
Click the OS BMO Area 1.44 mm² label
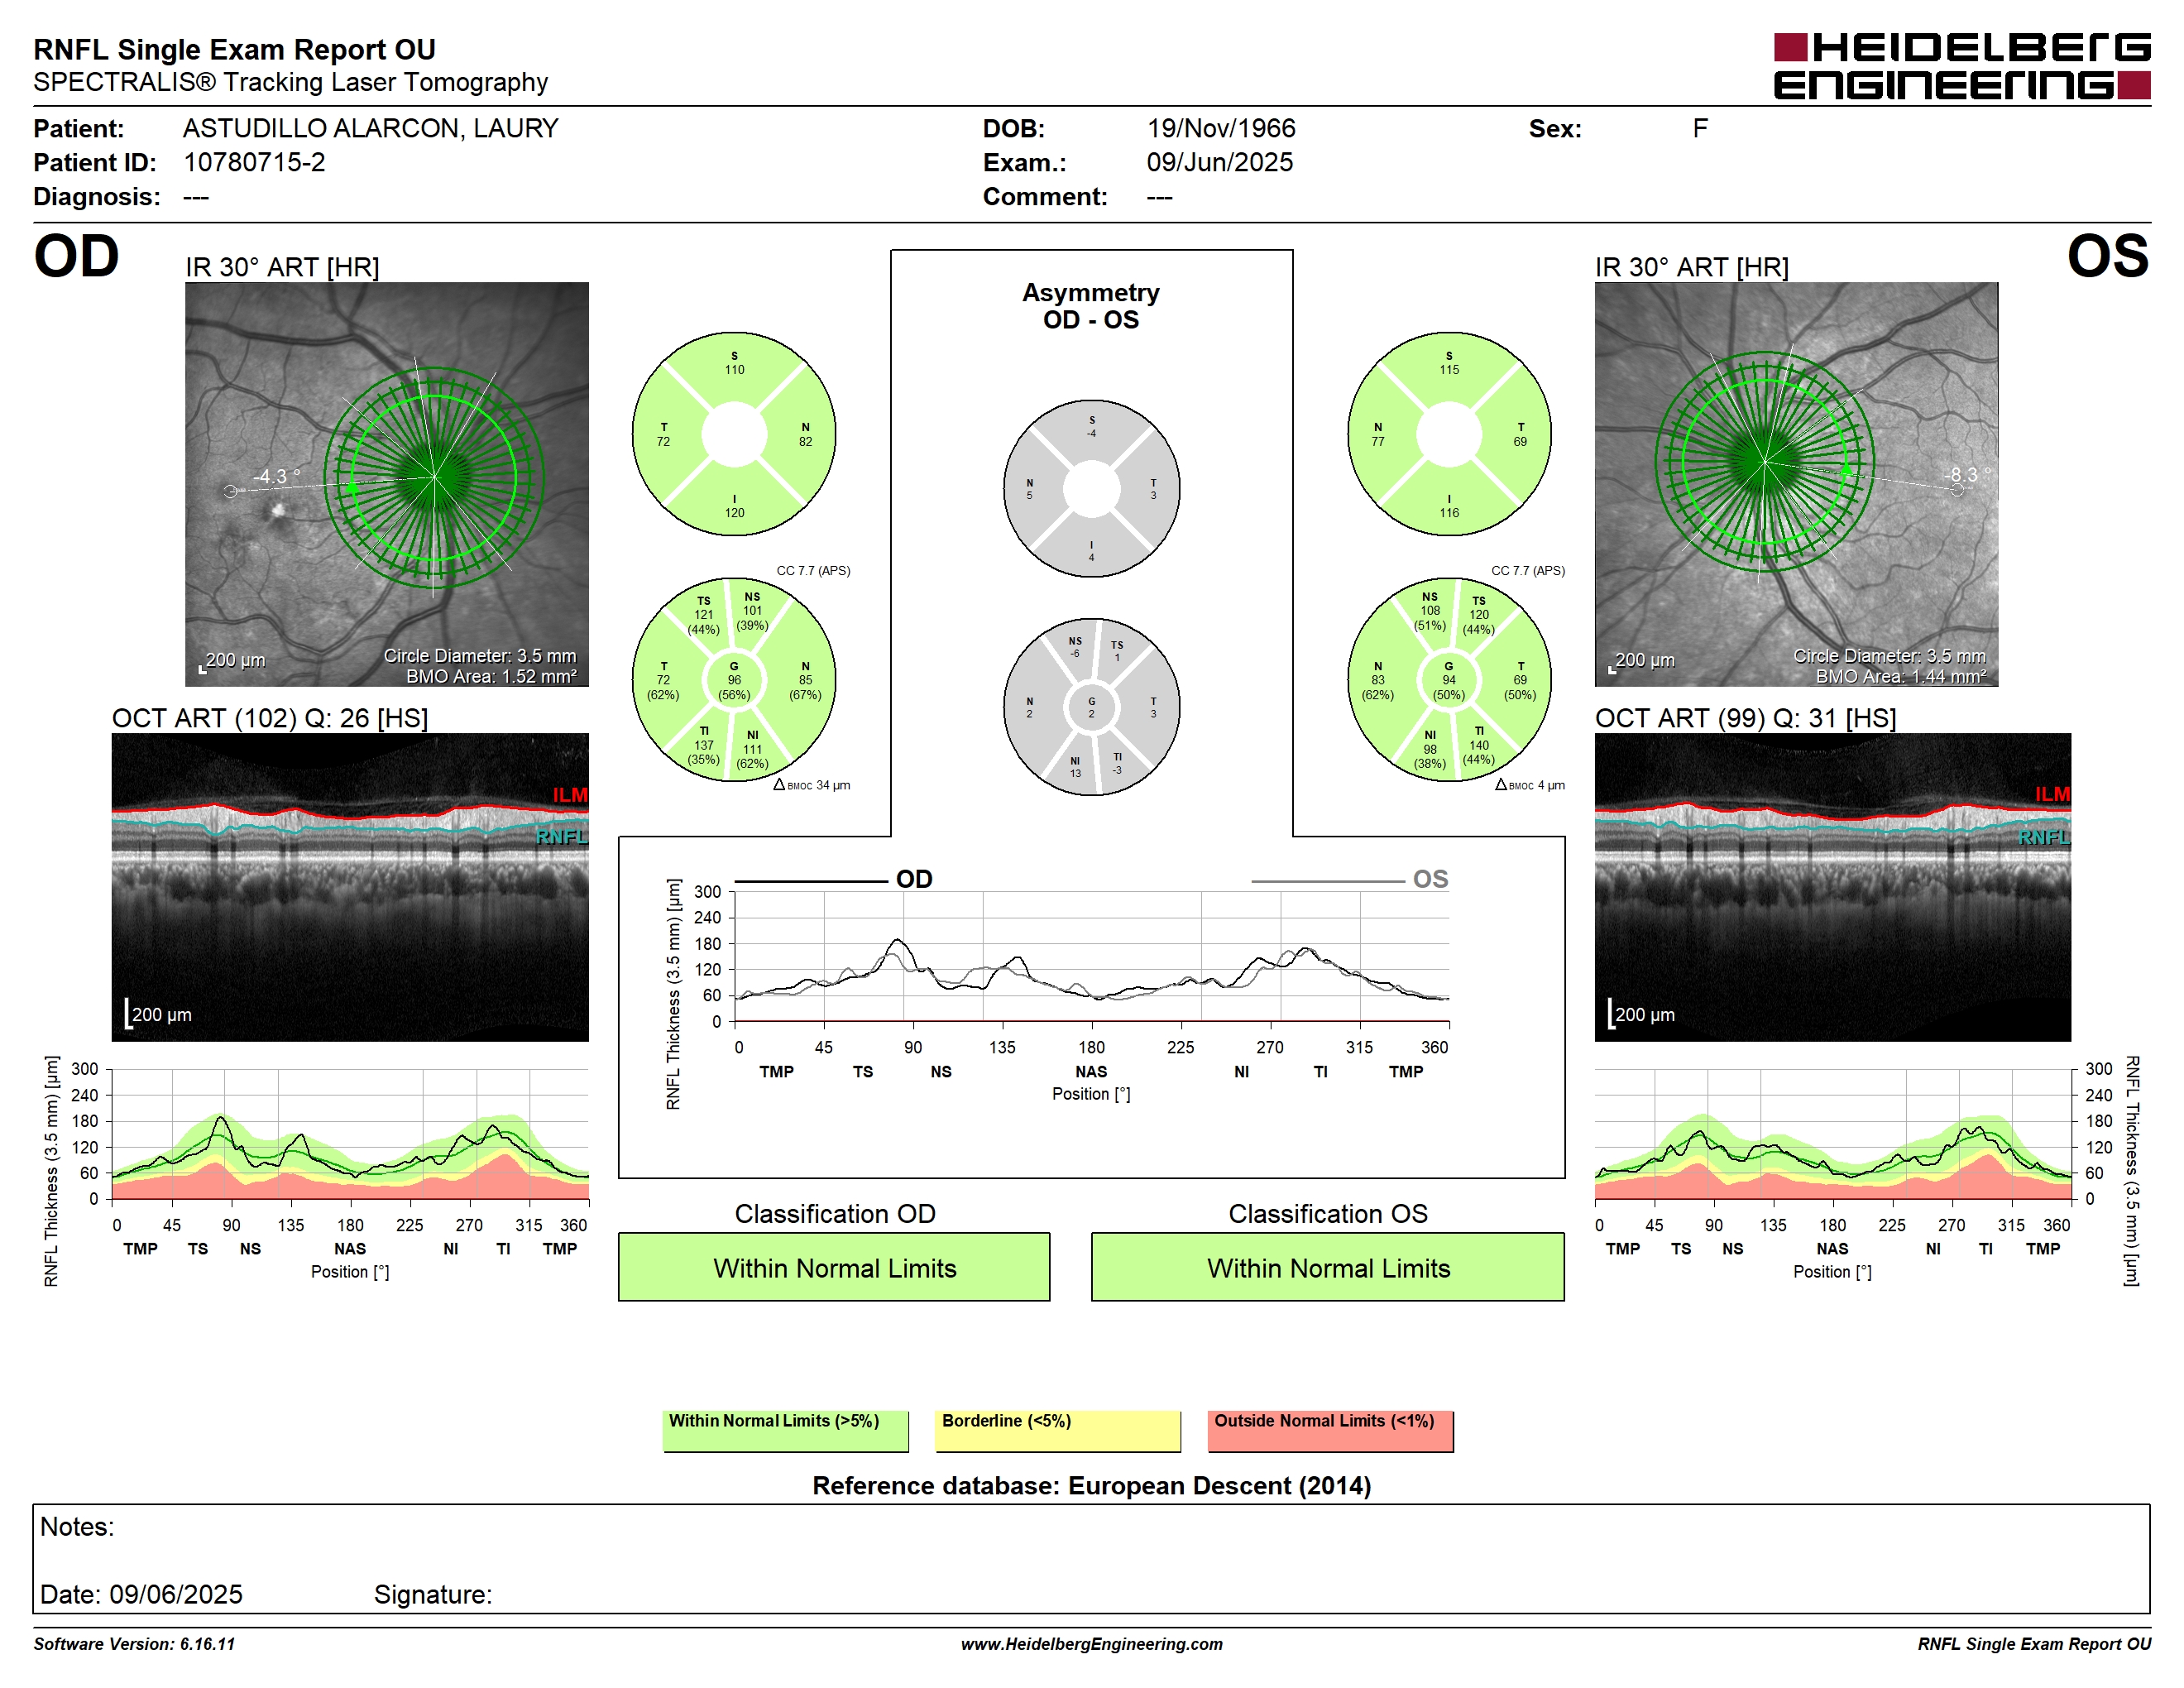point(1901,677)
